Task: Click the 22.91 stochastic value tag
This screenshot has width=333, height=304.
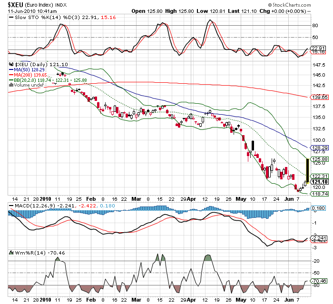Action: 318,48
